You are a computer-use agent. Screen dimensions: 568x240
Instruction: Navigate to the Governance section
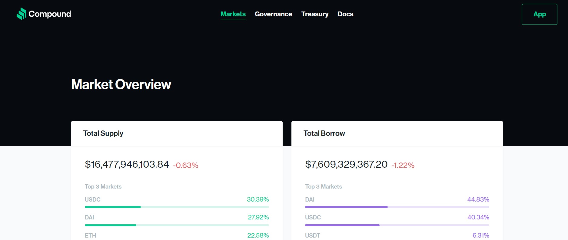point(273,14)
